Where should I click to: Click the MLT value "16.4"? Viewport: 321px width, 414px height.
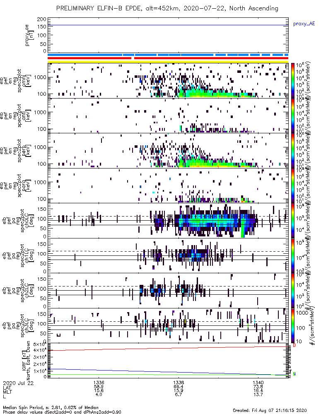(258, 390)
